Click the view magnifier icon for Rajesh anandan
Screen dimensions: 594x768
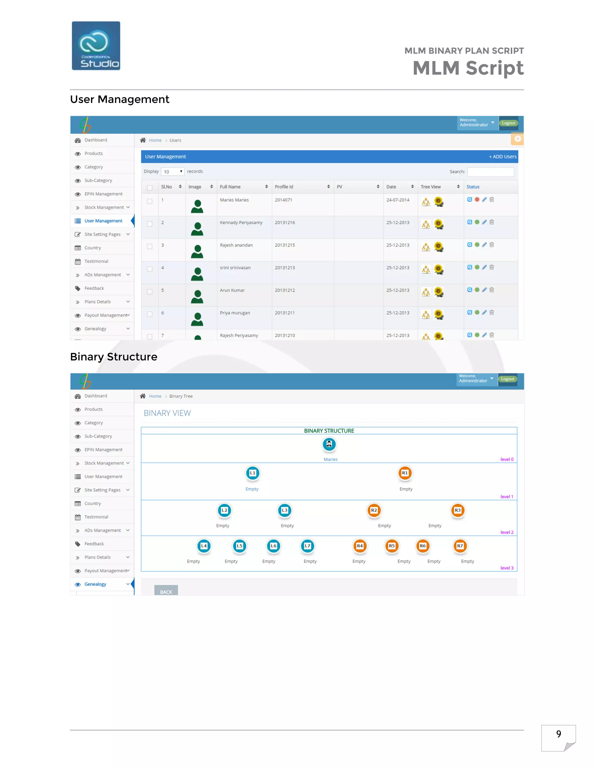click(470, 245)
